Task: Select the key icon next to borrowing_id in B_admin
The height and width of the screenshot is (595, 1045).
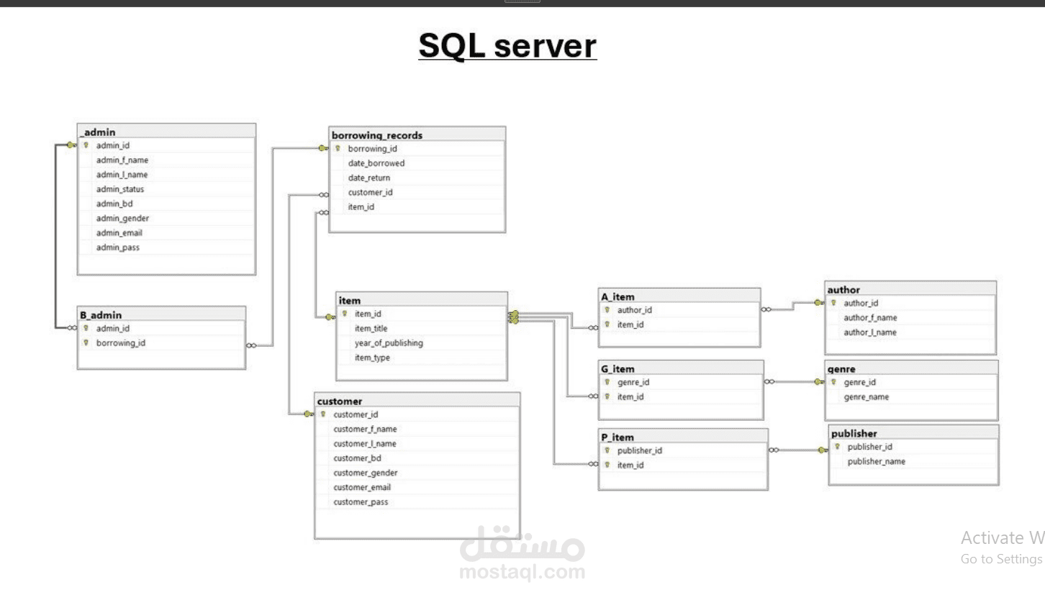Action: [x=87, y=343]
